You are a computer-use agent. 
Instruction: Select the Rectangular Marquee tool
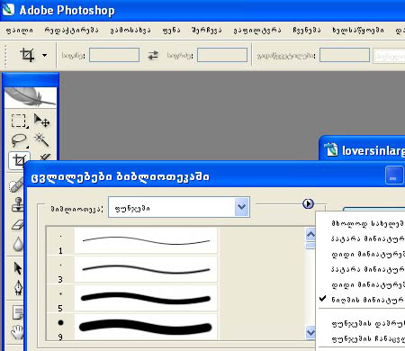[19, 121]
